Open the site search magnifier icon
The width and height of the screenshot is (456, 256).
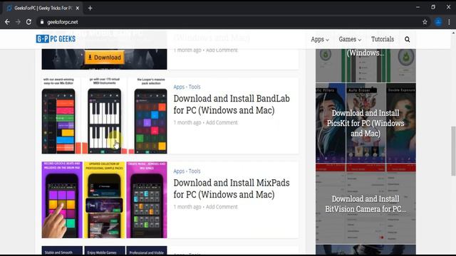[x=407, y=39]
